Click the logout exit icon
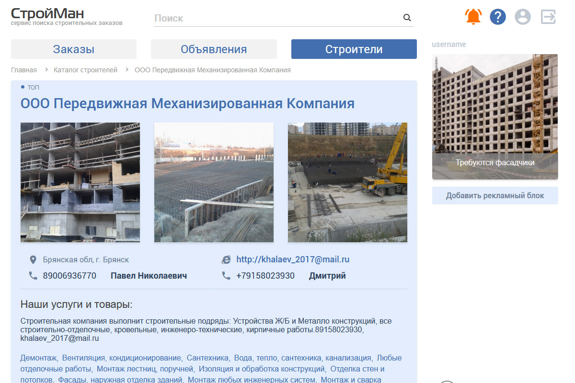575x383 pixels. (548, 17)
